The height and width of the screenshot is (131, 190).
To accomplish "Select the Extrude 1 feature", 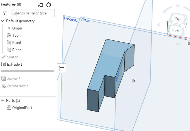I will click(15, 64).
